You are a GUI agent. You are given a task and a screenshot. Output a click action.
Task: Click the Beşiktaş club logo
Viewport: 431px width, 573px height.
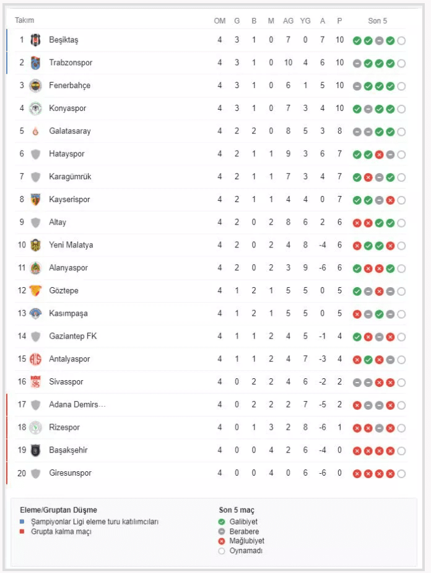coord(35,40)
